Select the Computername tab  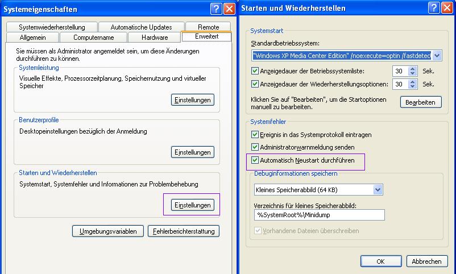tap(94, 38)
